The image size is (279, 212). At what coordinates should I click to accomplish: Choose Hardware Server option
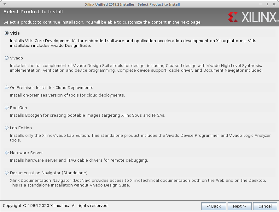click(7, 153)
